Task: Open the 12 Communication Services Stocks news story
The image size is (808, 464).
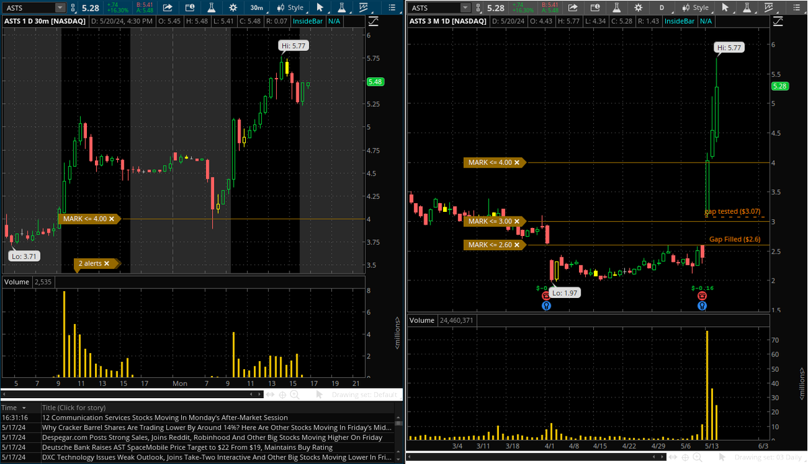Action: coord(164,418)
